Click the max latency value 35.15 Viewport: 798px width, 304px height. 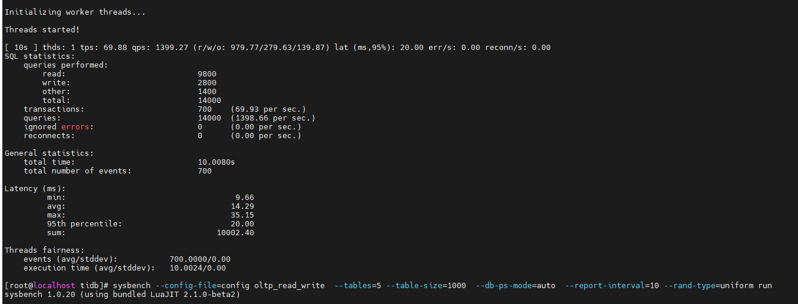(242, 215)
